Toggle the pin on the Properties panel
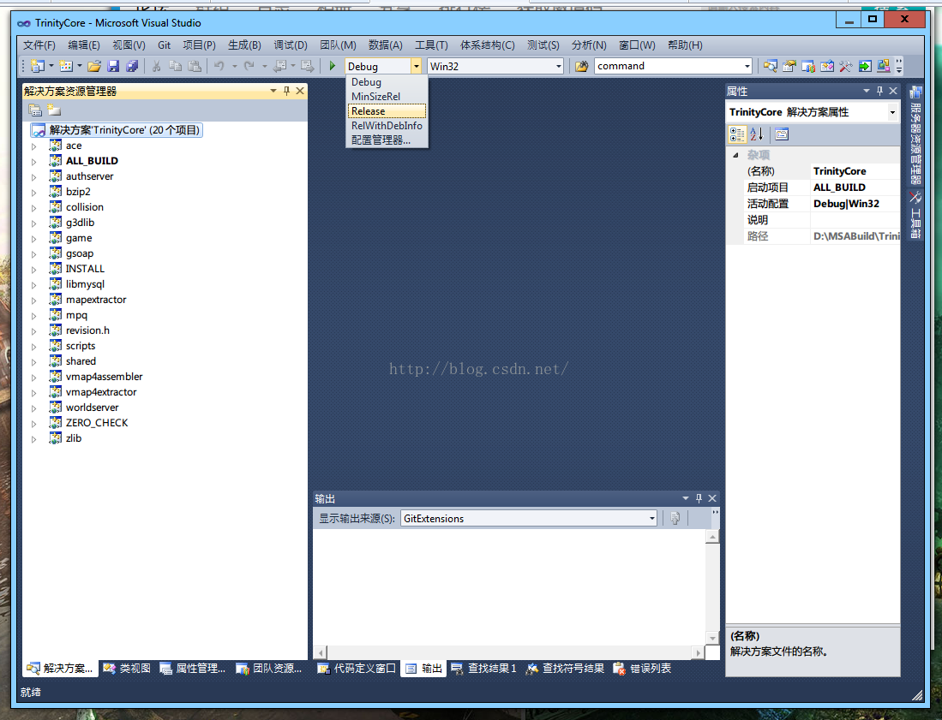Image resolution: width=942 pixels, height=720 pixels. click(879, 91)
